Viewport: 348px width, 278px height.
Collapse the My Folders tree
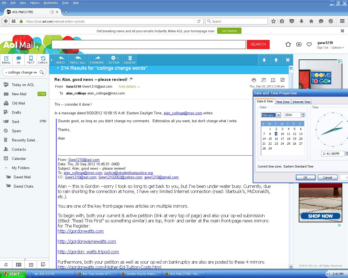point(6,168)
